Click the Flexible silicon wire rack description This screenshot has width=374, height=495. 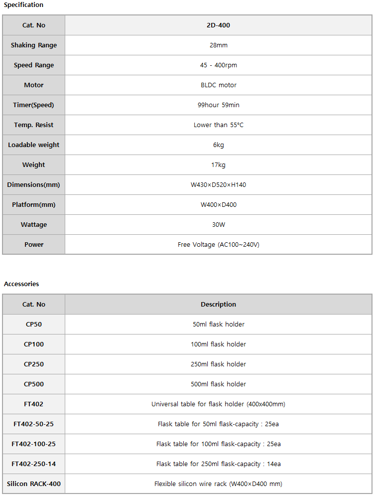click(218, 484)
